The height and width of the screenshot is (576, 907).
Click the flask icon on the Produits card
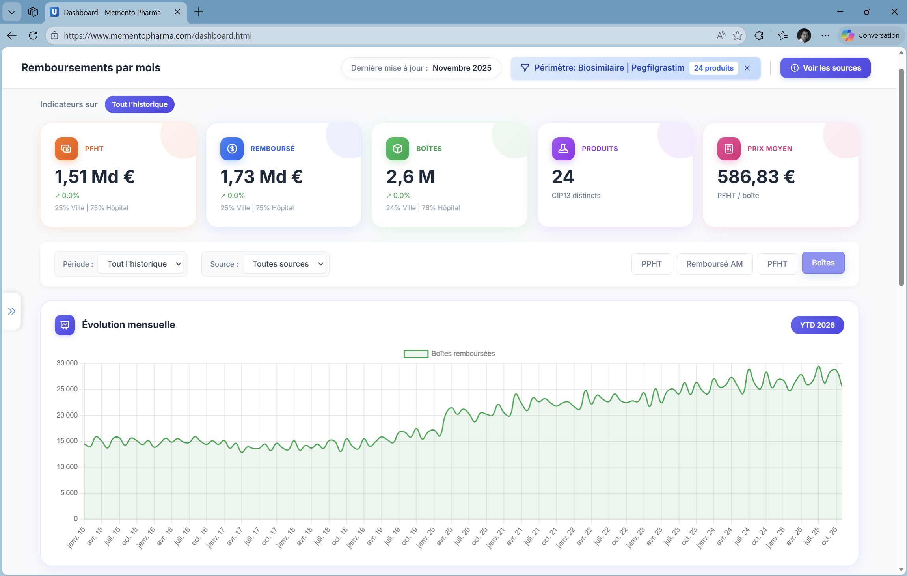coord(563,149)
